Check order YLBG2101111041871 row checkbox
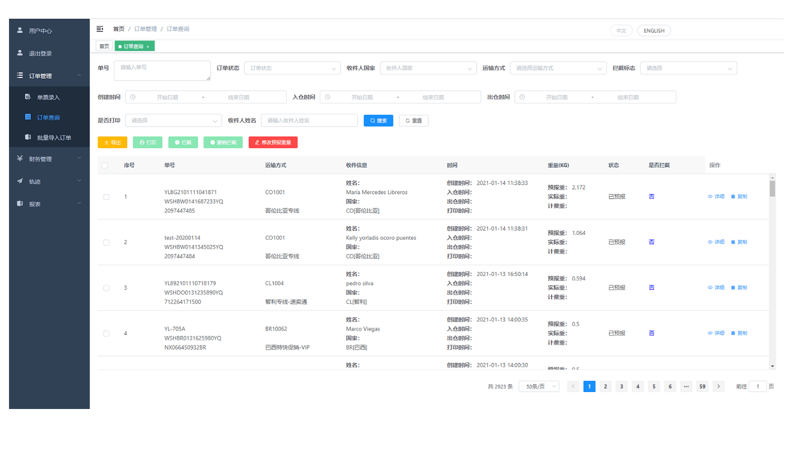The height and width of the screenshot is (450, 800). point(106,196)
